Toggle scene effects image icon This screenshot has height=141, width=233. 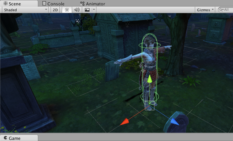[x=87, y=10]
